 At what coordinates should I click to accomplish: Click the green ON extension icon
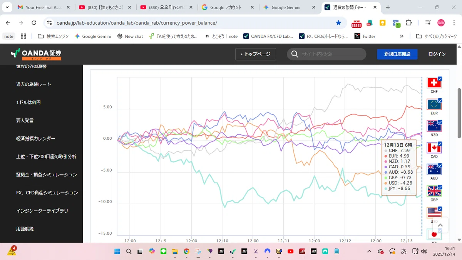click(370, 23)
